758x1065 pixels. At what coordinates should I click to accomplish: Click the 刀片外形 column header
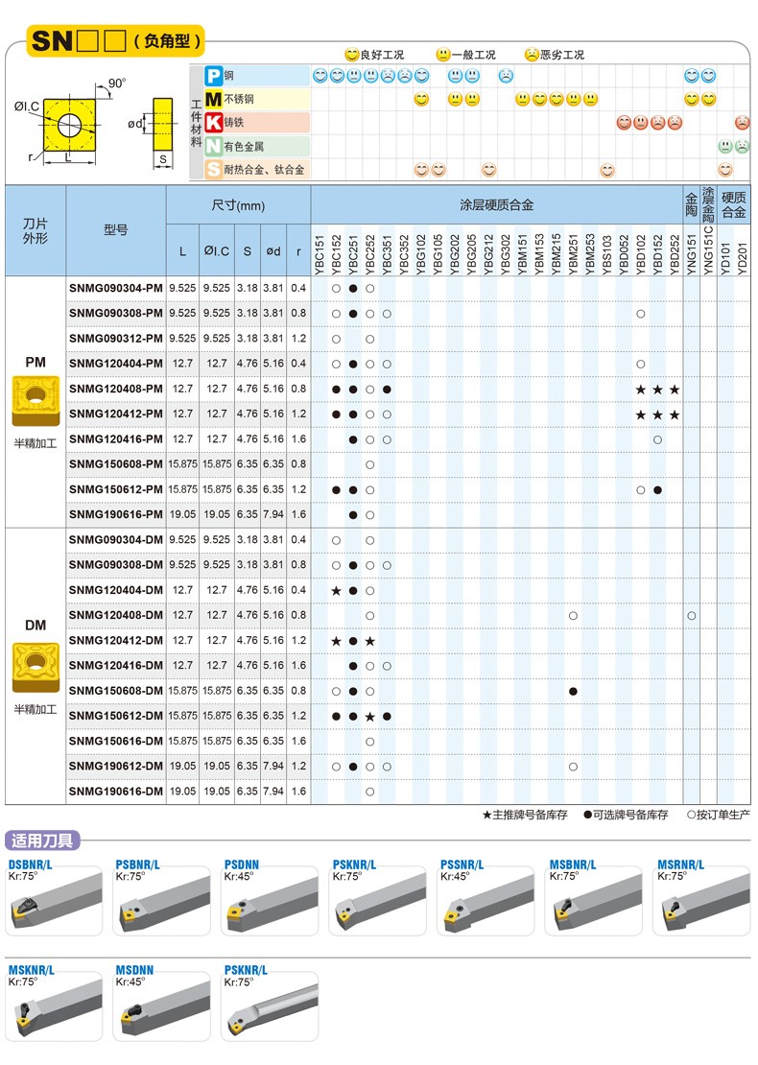point(36,231)
